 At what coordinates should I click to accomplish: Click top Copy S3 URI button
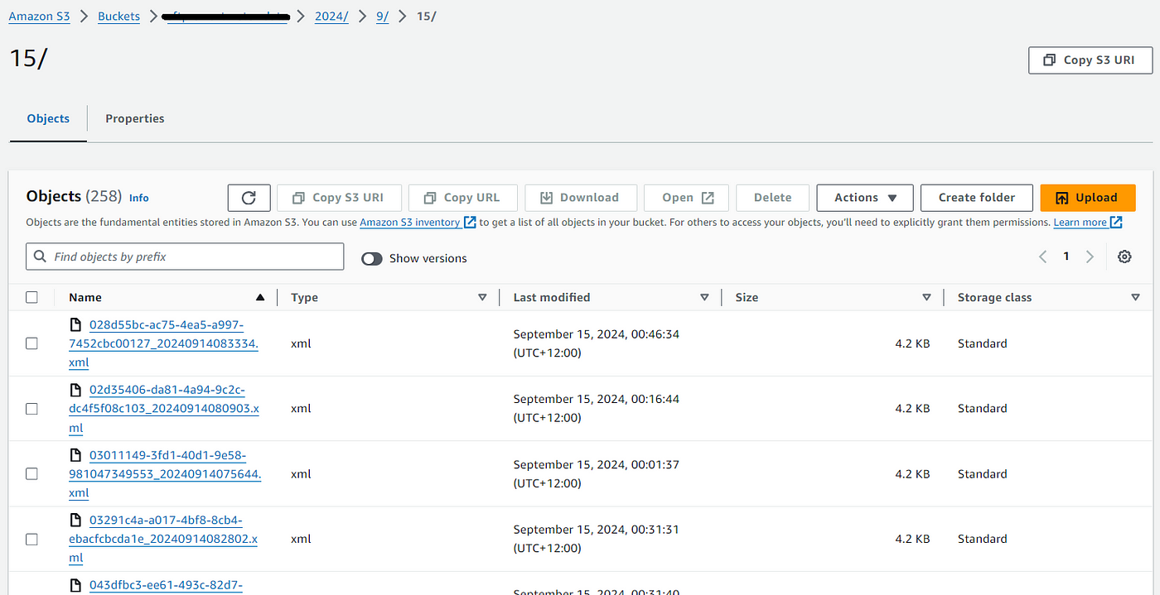(1090, 60)
